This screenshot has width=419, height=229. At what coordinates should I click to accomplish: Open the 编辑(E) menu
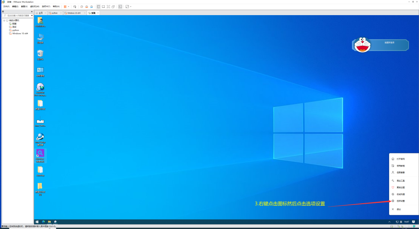(15, 7)
